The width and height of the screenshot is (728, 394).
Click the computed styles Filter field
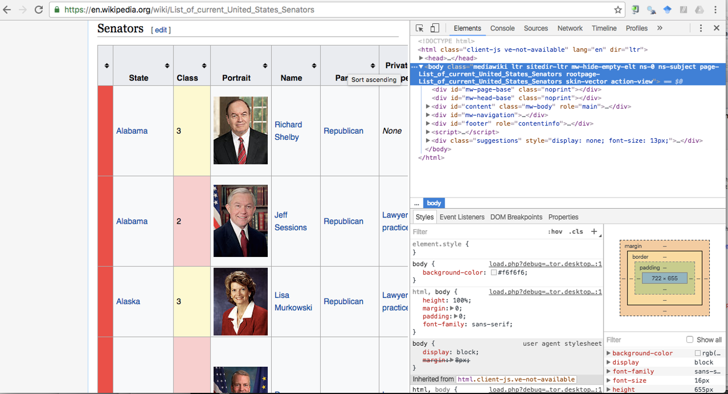[645, 340]
